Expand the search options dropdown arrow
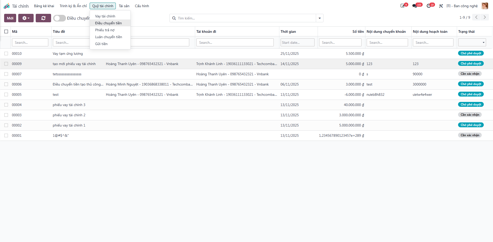This screenshot has height=242, width=493. coord(320,18)
